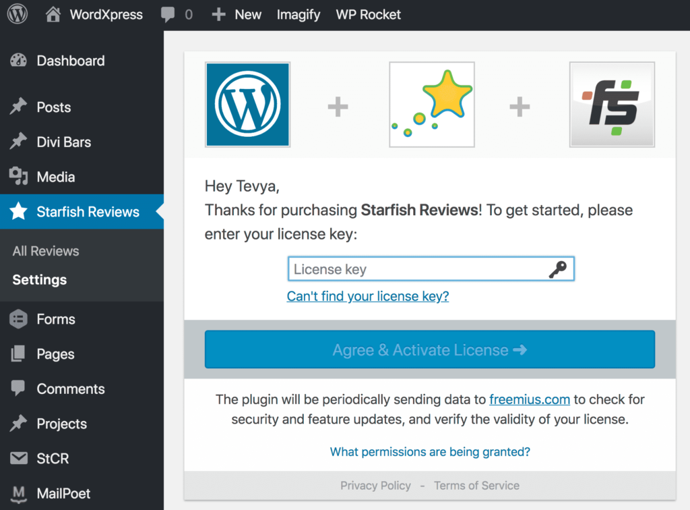Click the "Hey Tevya," greeting text

click(x=242, y=186)
